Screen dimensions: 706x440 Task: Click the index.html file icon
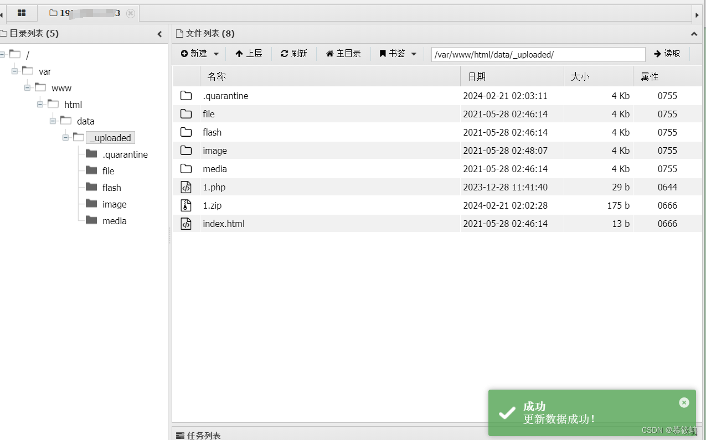coord(186,224)
